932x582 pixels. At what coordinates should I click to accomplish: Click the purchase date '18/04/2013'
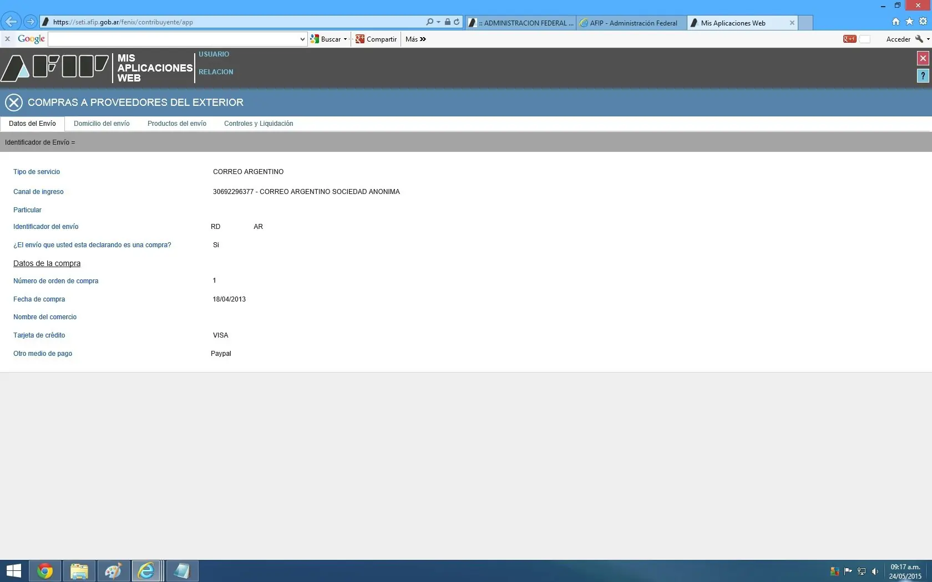click(x=229, y=299)
